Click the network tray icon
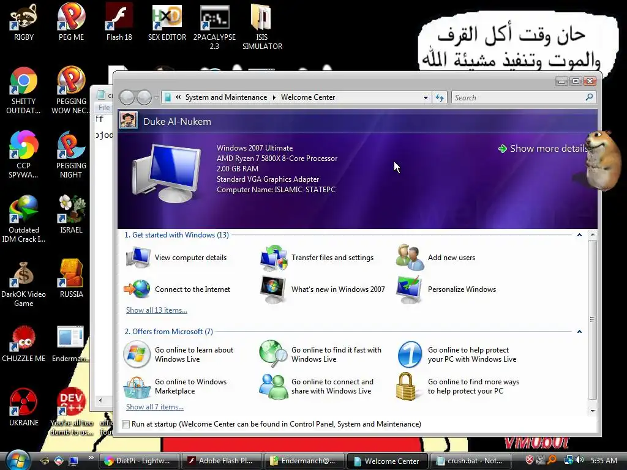Viewport: 627px width, 470px height. pyautogui.click(x=568, y=460)
